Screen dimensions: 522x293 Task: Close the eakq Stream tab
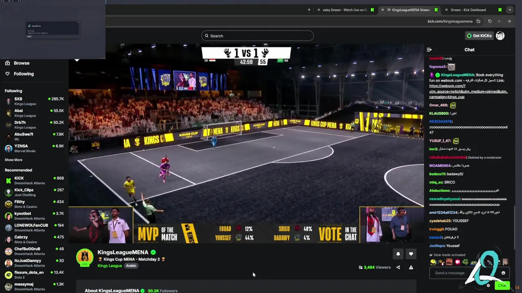[319, 10]
